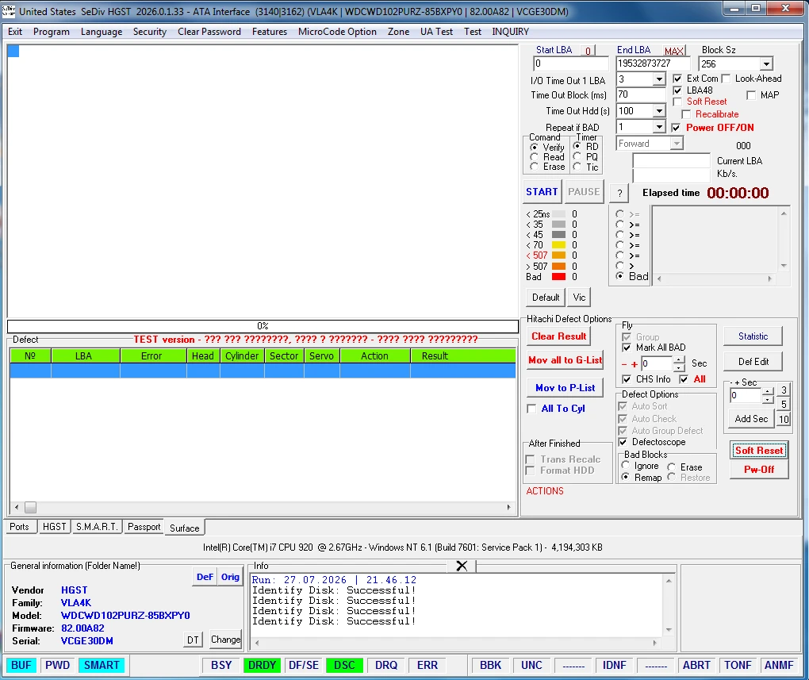This screenshot has width=809, height=680.
Task: Click the yellow <70 color swatch
Action: tap(559, 245)
